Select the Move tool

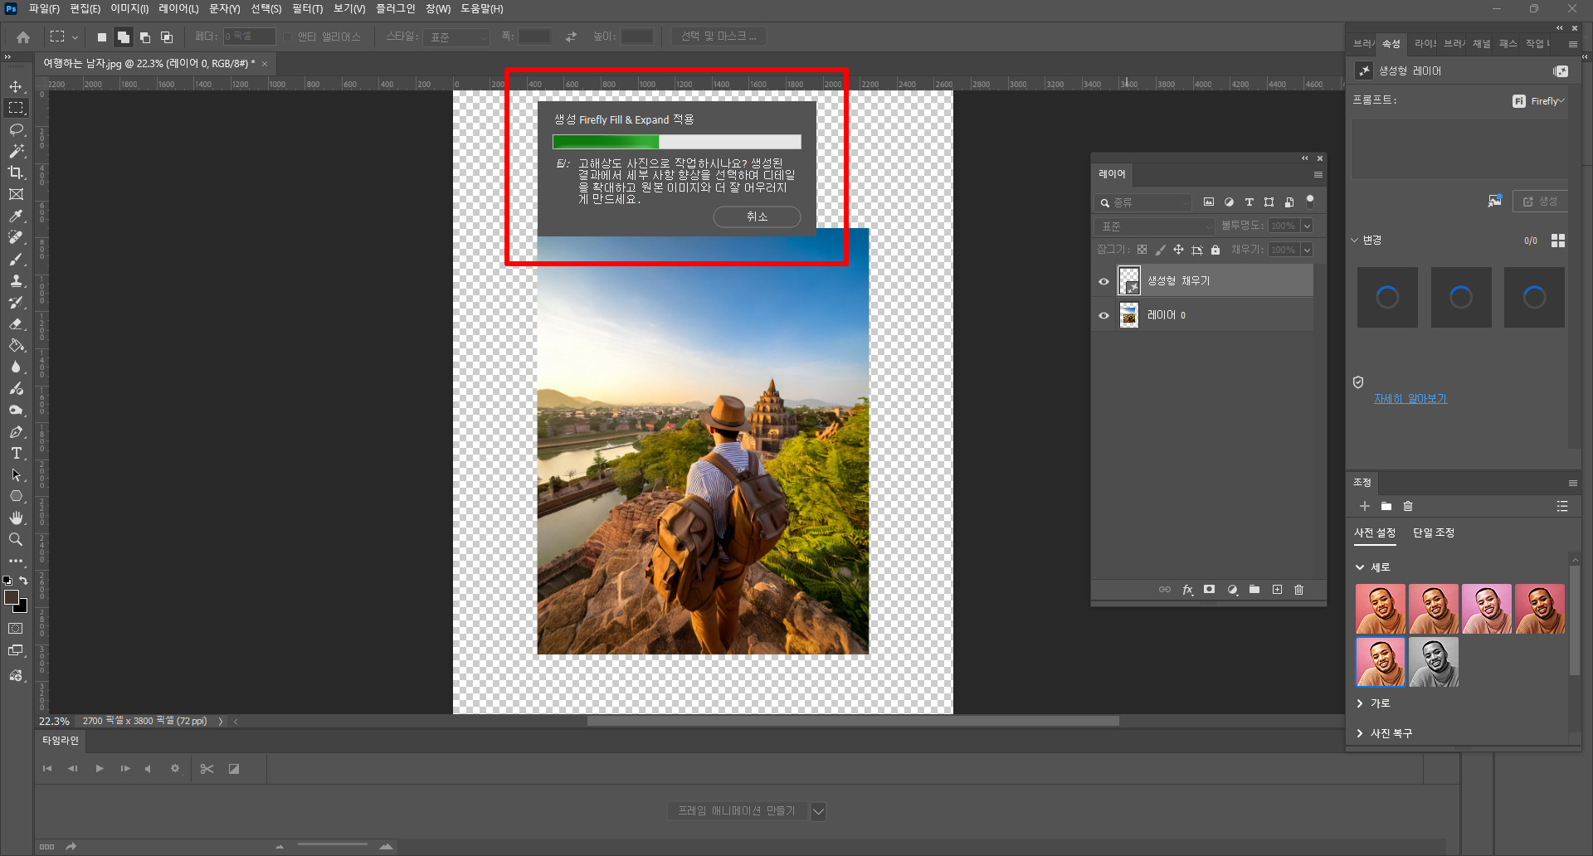(x=16, y=86)
